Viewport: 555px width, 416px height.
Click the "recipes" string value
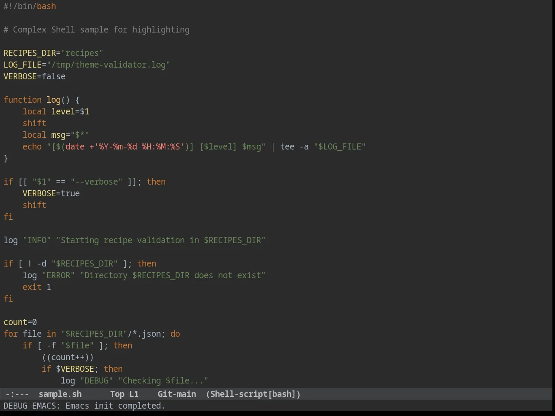82,53
